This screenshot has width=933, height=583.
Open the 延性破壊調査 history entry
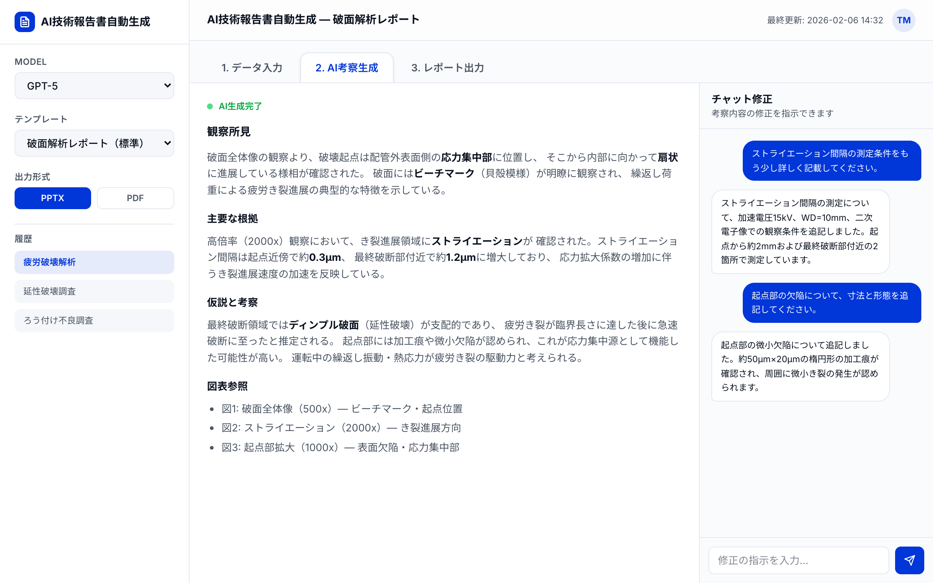click(x=94, y=291)
